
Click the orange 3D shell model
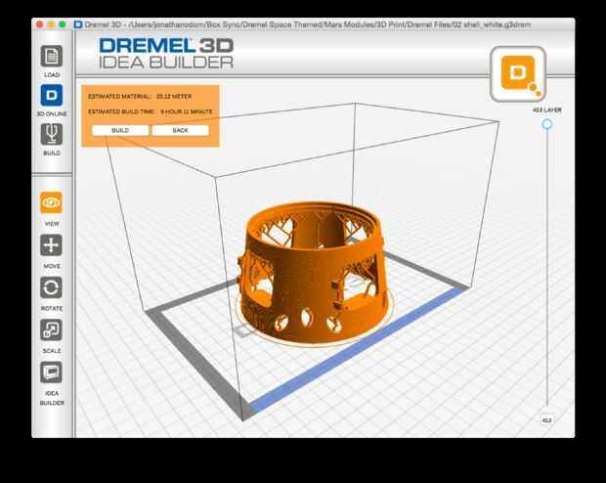point(313,273)
